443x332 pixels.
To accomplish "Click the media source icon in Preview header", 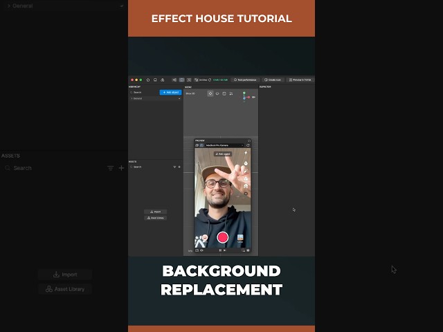I will pyautogui.click(x=197, y=145).
